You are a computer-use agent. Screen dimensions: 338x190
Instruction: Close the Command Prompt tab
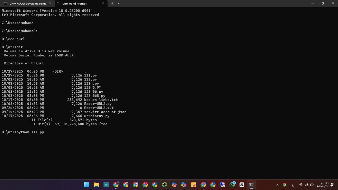click(x=103, y=3)
